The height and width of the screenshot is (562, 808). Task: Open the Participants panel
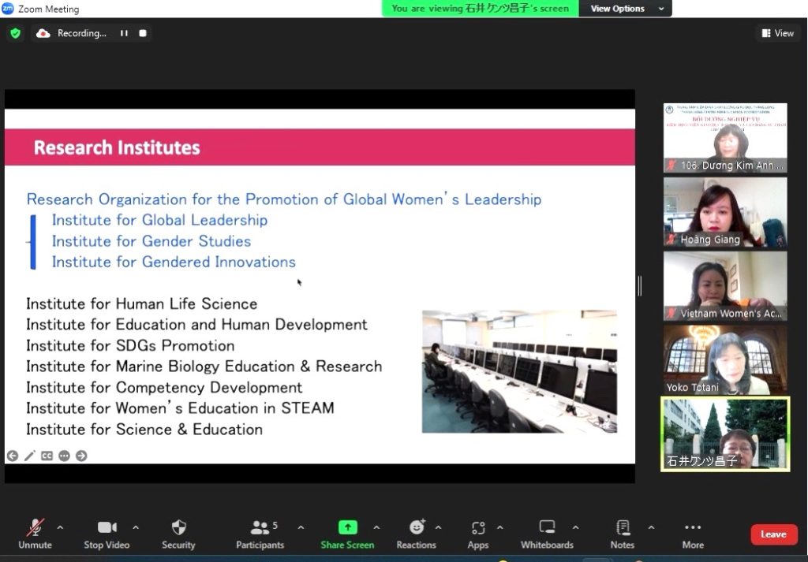pyautogui.click(x=260, y=533)
